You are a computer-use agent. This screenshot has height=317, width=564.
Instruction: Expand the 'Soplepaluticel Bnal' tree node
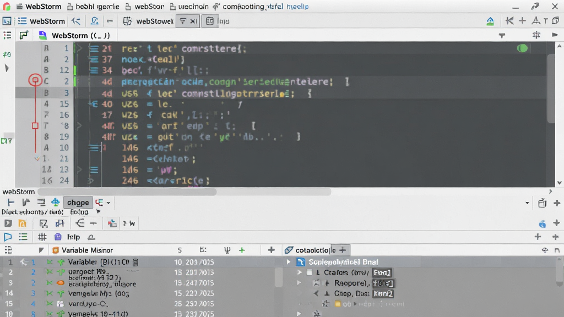(x=289, y=262)
